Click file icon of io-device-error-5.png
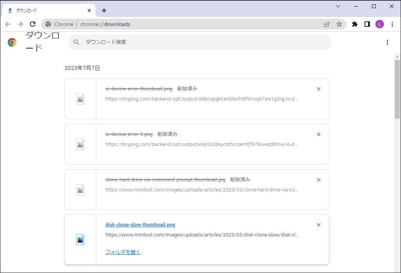This screenshot has width=401, height=273. (x=80, y=144)
